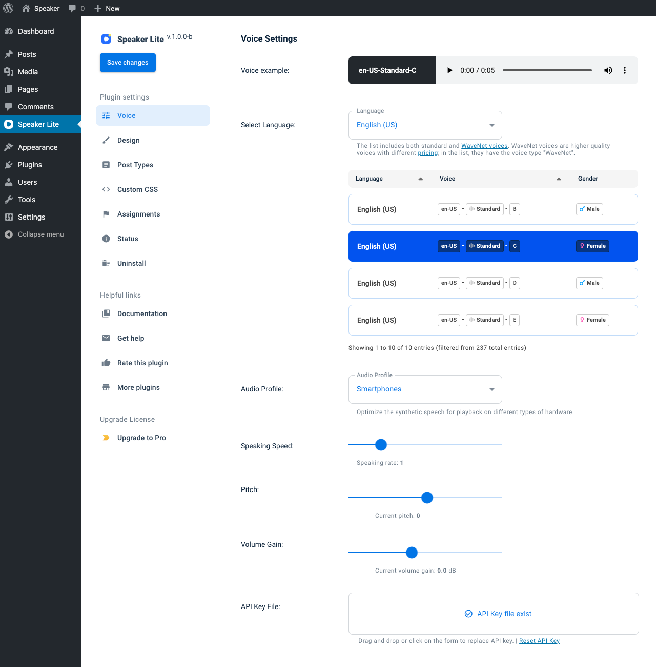Open the comments bubble in admin bar

(72, 8)
